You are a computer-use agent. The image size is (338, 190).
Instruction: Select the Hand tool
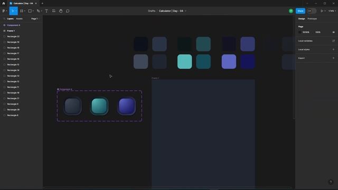click(61, 11)
